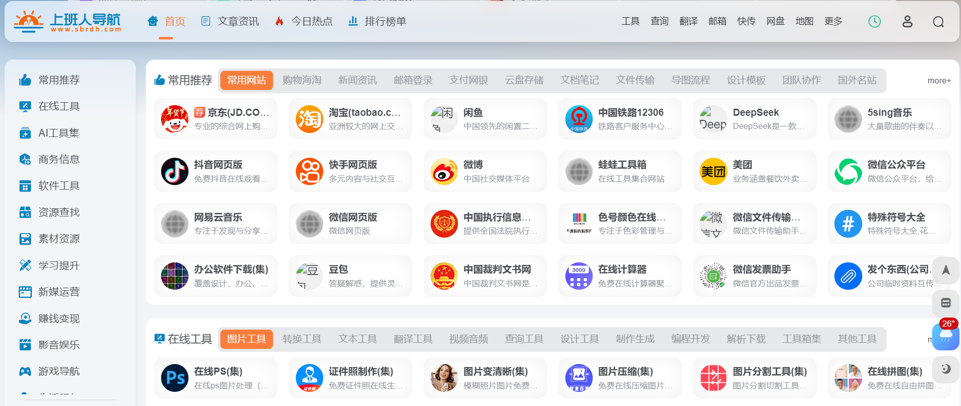Open the 更多 header menu

[833, 21]
